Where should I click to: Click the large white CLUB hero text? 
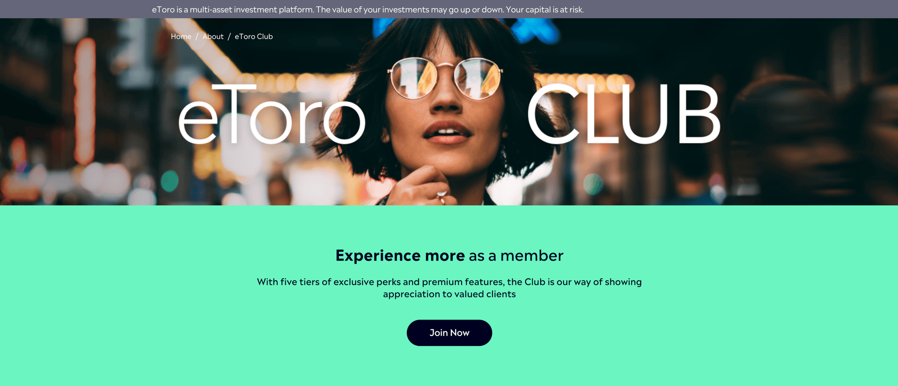tap(624, 114)
